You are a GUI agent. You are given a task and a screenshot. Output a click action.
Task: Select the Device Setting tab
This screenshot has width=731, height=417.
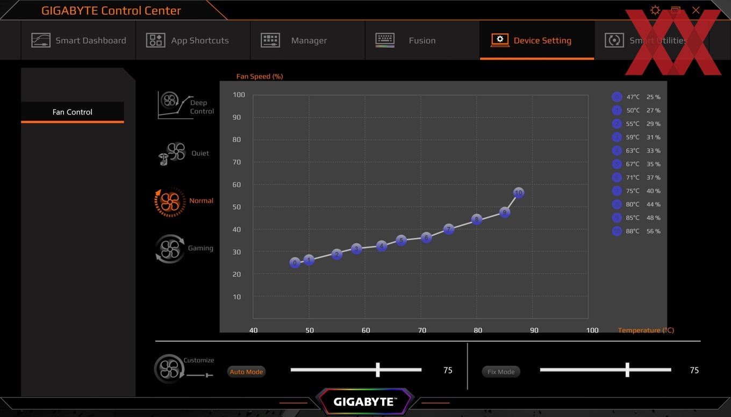[537, 40]
